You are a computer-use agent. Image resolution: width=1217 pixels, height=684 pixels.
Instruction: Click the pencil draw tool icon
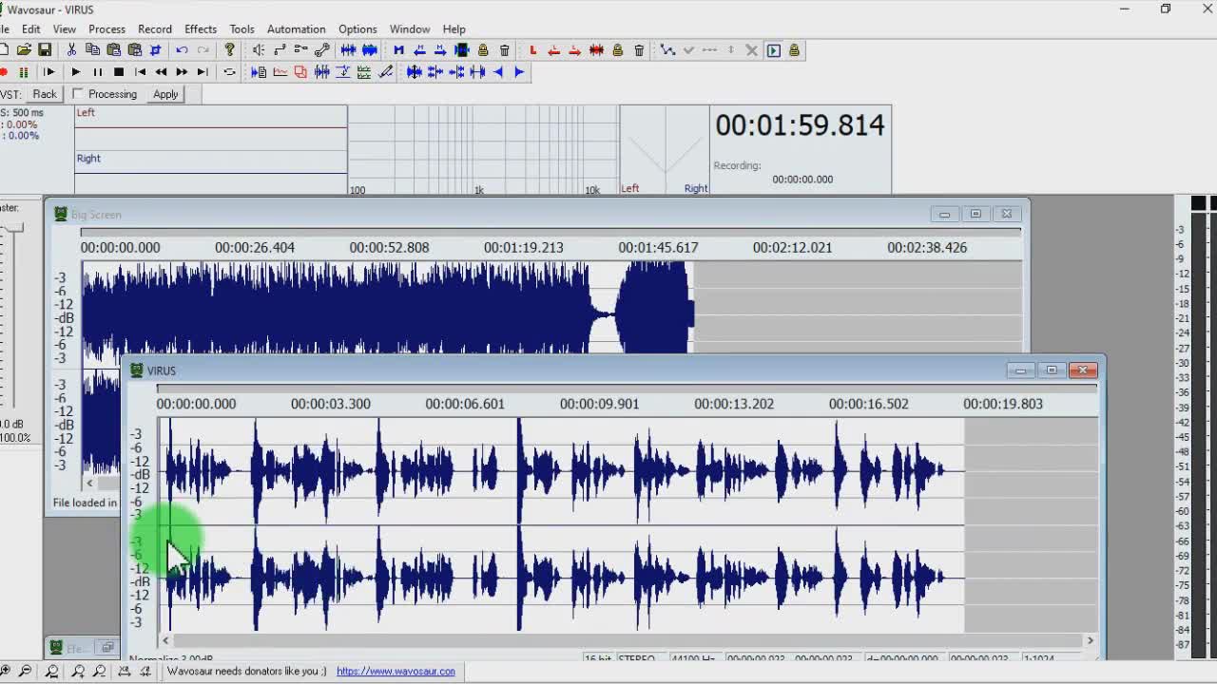coord(385,72)
